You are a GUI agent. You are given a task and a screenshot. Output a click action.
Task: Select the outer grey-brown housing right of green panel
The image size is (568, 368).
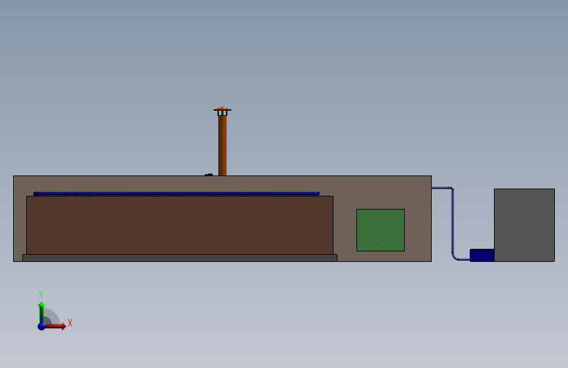[418, 219]
